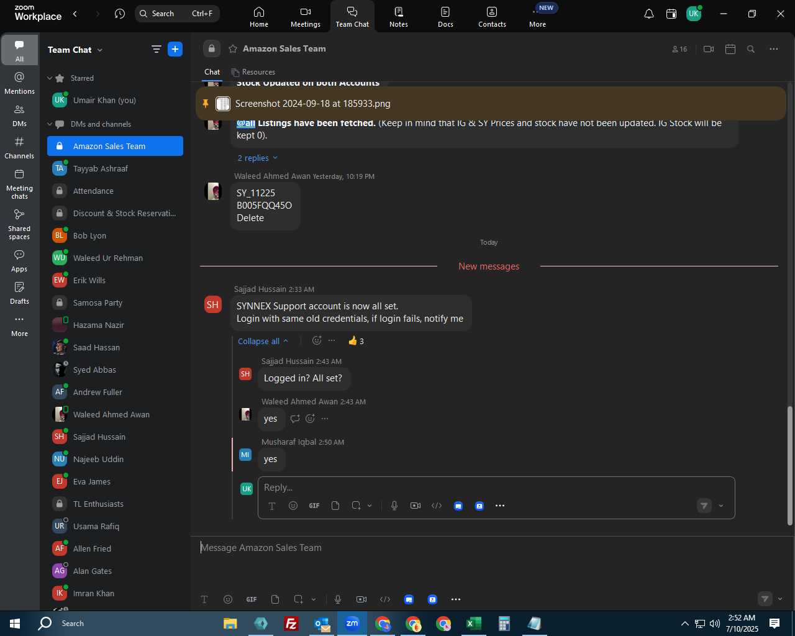Open the Attendance channel

tap(115, 191)
